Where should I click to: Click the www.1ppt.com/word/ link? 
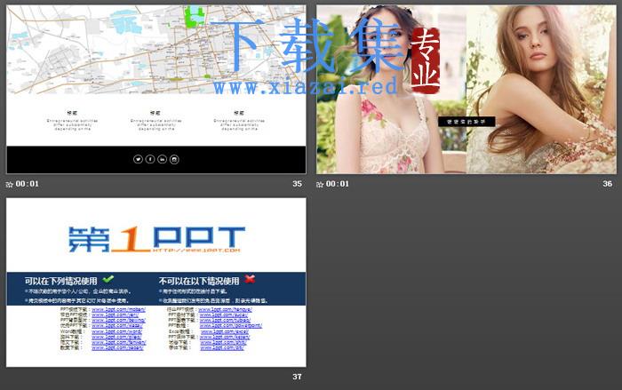pos(116,331)
